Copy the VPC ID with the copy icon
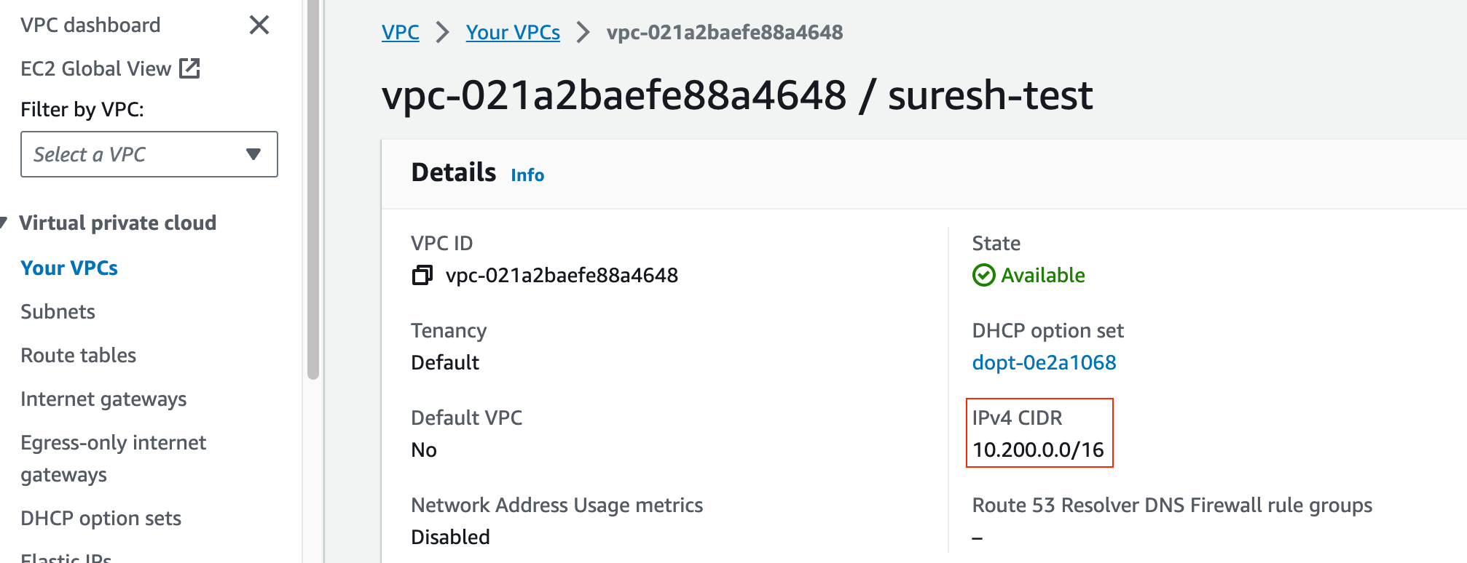1467x563 pixels. [422, 275]
